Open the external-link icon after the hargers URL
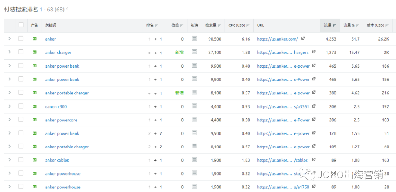This screenshot has height=192, width=396. pyautogui.click(x=313, y=52)
